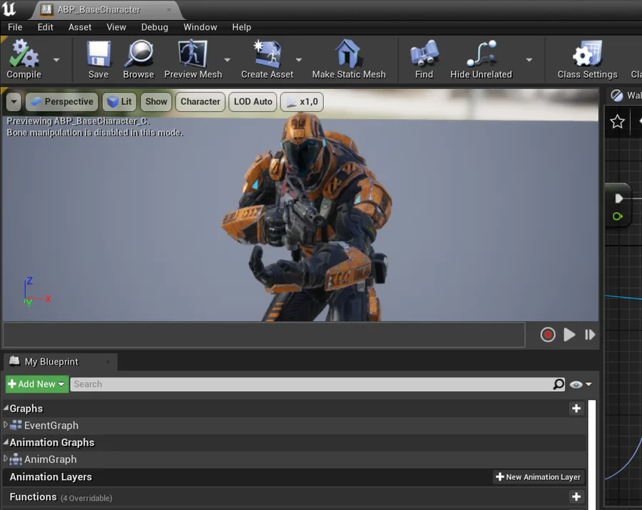Viewport: 642px width, 510px height.
Task: Open the Asset menu
Action: tap(80, 27)
